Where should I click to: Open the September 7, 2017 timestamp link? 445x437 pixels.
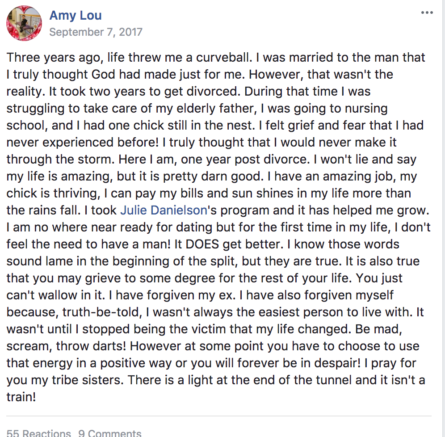coord(96,32)
